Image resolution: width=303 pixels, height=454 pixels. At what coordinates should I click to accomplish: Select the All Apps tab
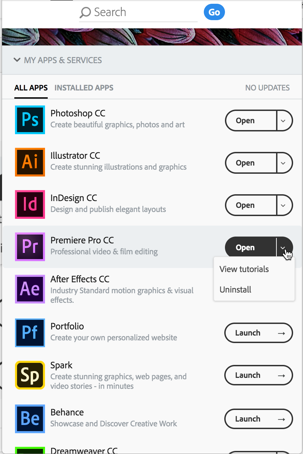(31, 88)
